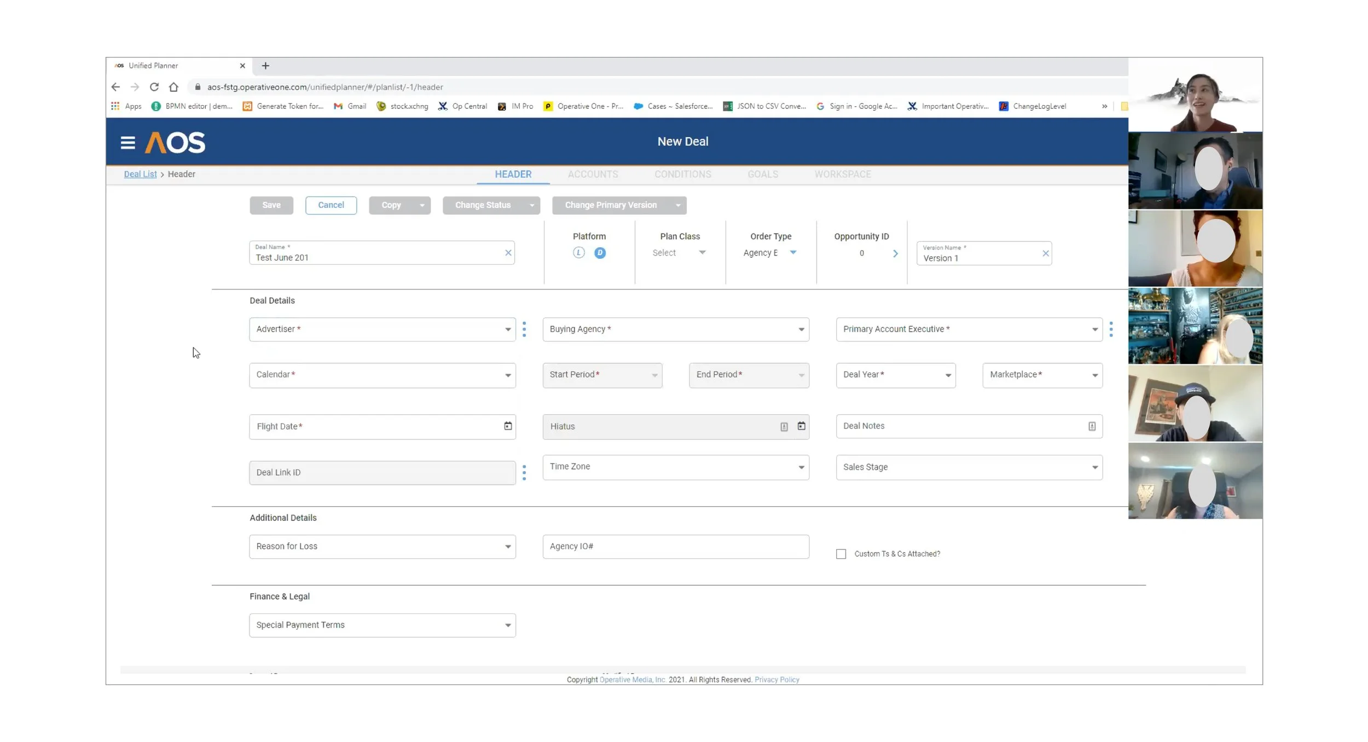Image resolution: width=1368 pixels, height=742 pixels.
Task: Open Primary Account Executive three-dot menu
Action: [x=1111, y=329]
